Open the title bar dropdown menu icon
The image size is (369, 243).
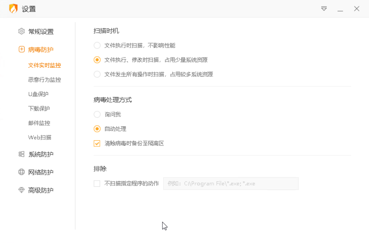click(x=324, y=9)
